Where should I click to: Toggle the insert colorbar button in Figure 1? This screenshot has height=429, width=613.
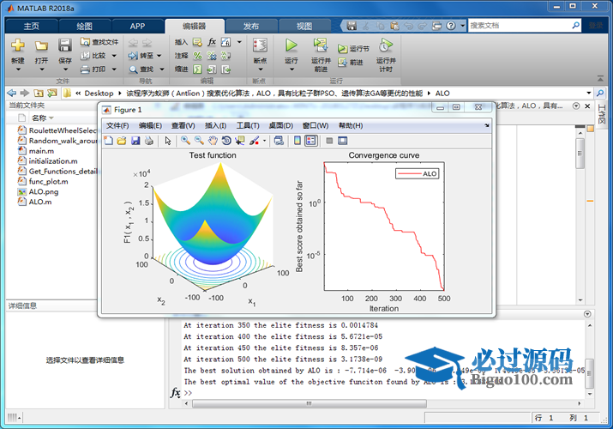pyautogui.click(x=297, y=141)
